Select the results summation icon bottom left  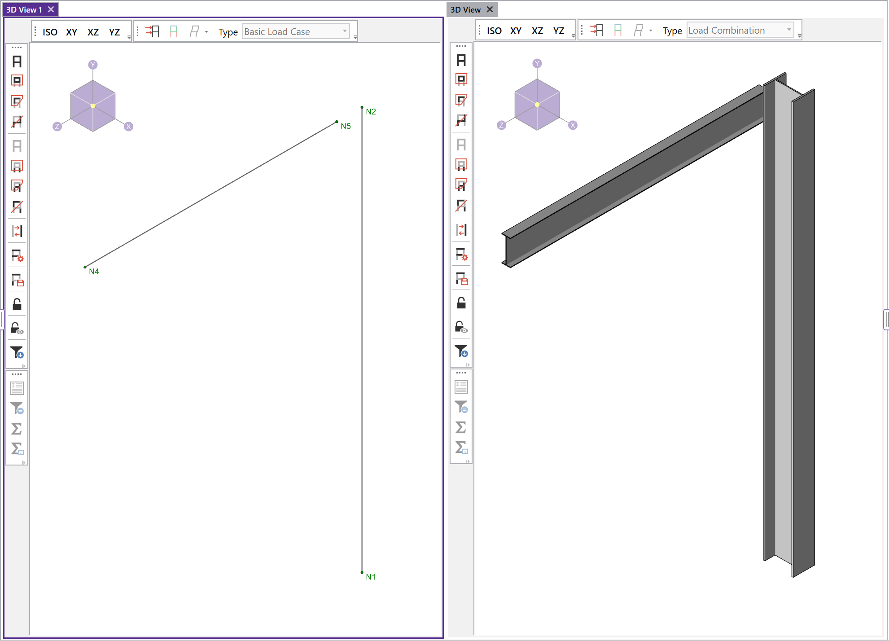17,428
